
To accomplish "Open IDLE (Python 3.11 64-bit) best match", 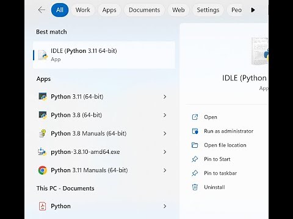I will tap(104, 55).
